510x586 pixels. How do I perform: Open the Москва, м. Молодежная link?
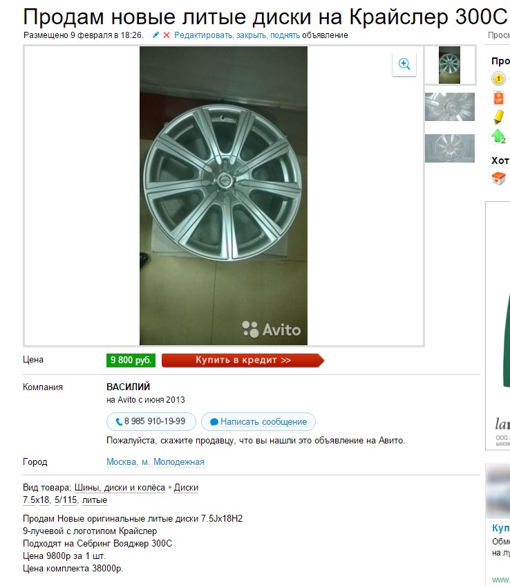point(155,462)
